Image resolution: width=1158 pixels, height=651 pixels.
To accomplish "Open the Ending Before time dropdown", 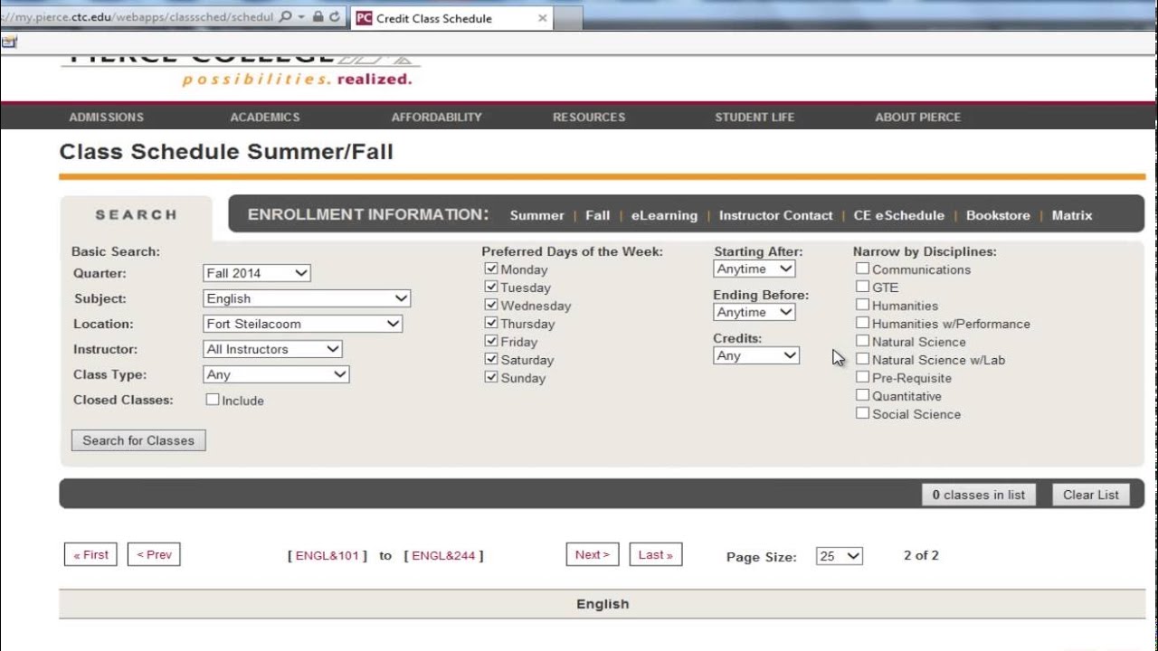I will [755, 312].
